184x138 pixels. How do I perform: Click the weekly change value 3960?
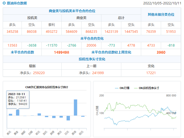coord(161,52)
